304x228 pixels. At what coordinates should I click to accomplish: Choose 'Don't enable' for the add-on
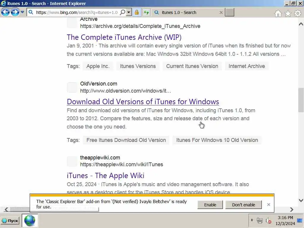243,205
